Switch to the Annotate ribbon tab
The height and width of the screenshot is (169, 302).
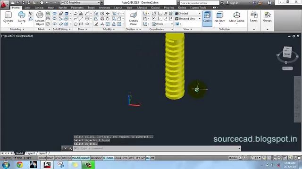tap(104, 8)
